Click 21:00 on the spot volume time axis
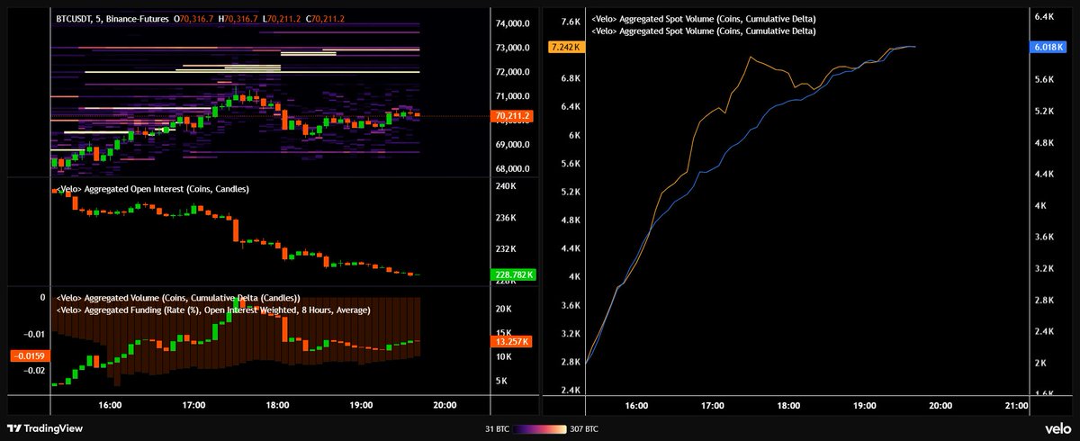1080x441 pixels. (x=1016, y=405)
